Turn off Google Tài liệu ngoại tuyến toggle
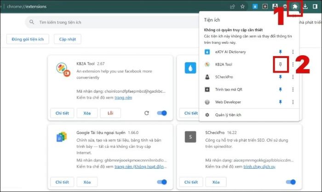 (162, 182)
